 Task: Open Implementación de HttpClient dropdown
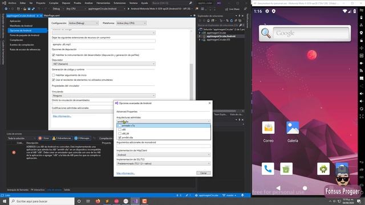click(164, 154)
